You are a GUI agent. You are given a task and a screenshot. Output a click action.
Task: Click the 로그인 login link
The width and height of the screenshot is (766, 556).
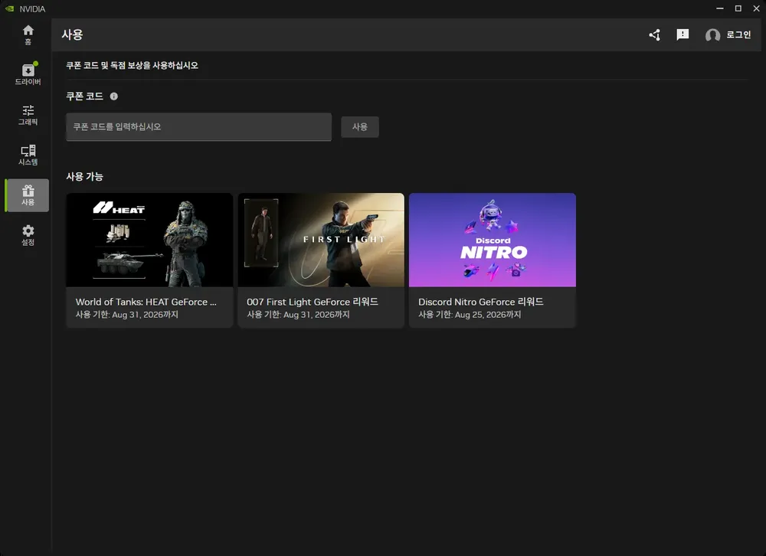738,34
